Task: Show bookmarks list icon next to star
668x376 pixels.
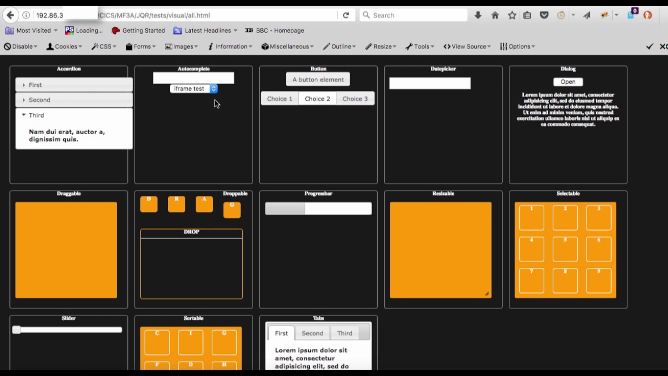Action: pyautogui.click(x=527, y=15)
